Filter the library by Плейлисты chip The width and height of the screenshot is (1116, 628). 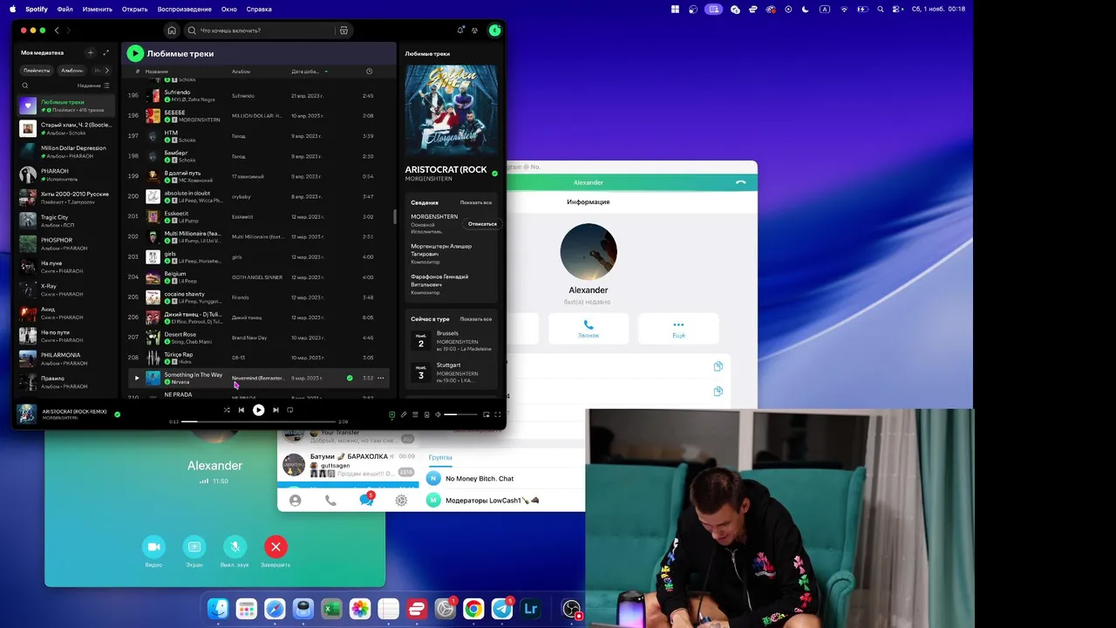[37, 70]
